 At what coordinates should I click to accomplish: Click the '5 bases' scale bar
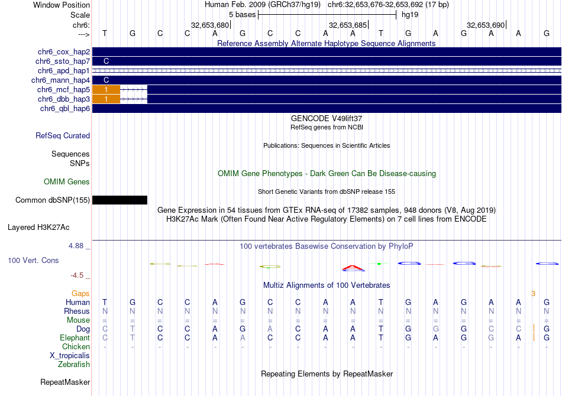pyautogui.click(x=327, y=15)
